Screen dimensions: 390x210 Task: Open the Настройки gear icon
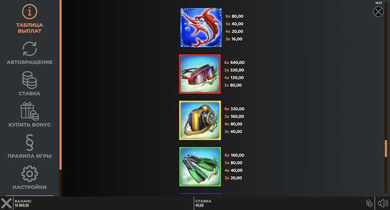click(30, 174)
